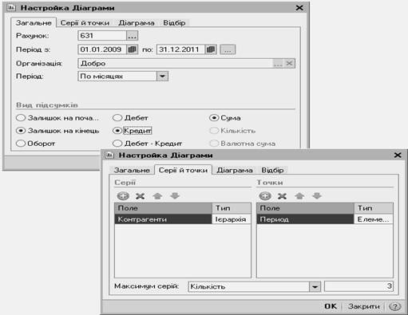Click the Елеме... type cell in Точки table

coord(374,219)
